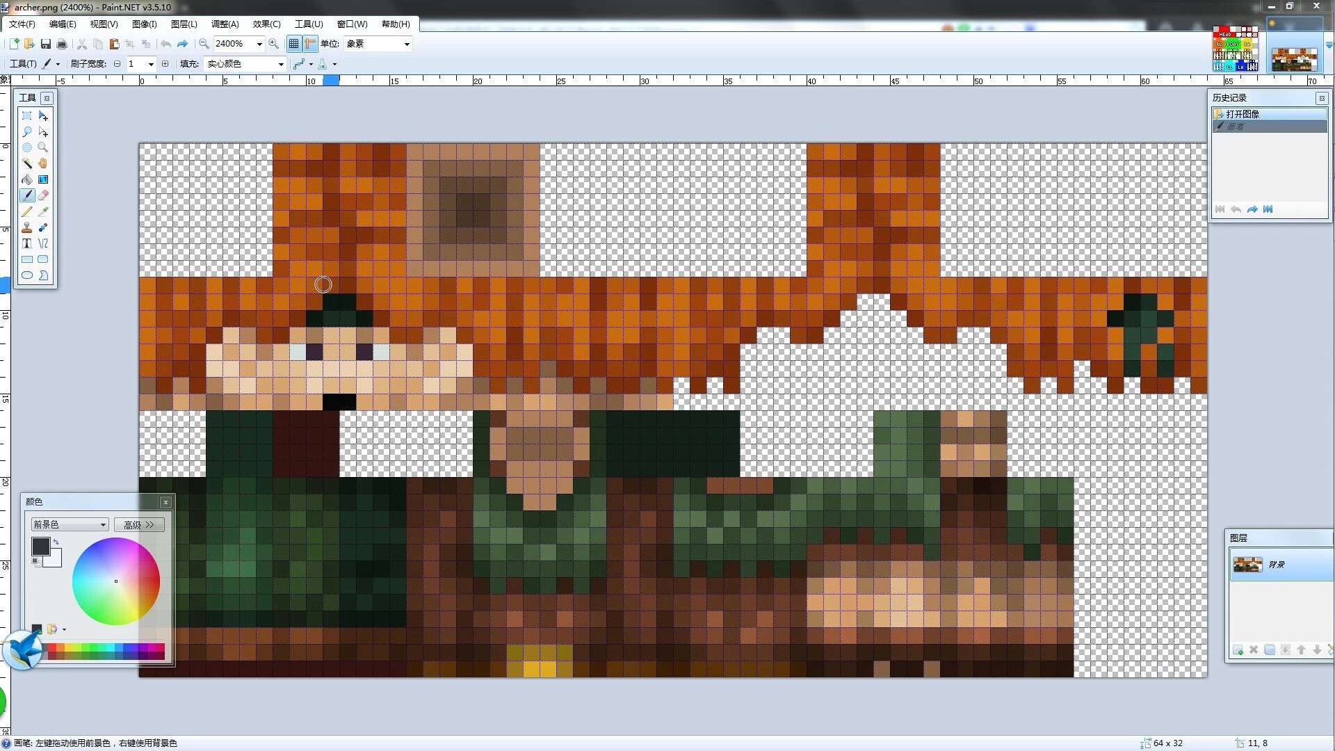Viewport: 1335px width, 751px height.
Task: Click the Save file icon
Action: (46, 44)
